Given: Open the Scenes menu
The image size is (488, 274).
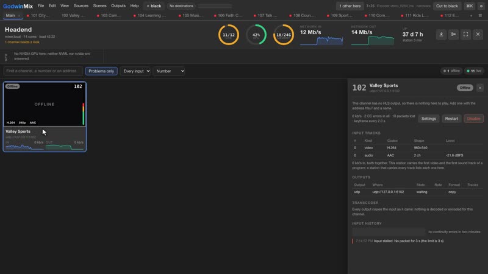Looking at the screenshot, I should coord(99,5).
